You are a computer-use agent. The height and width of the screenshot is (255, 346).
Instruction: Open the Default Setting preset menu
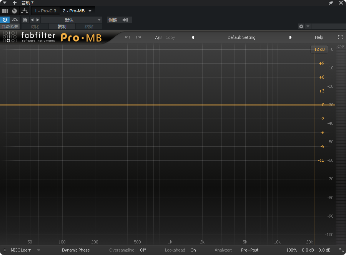coord(241,37)
